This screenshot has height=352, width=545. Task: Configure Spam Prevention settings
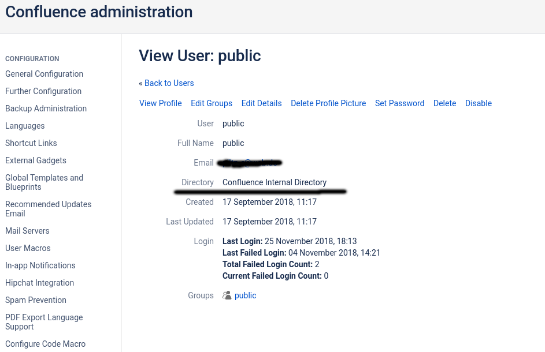(35, 300)
